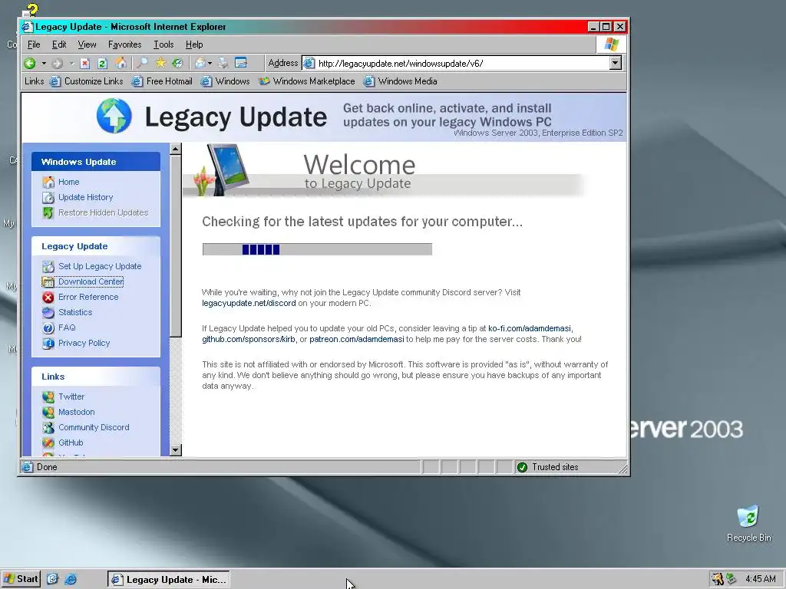Open the address bar dropdown list

[x=616, y=63]
